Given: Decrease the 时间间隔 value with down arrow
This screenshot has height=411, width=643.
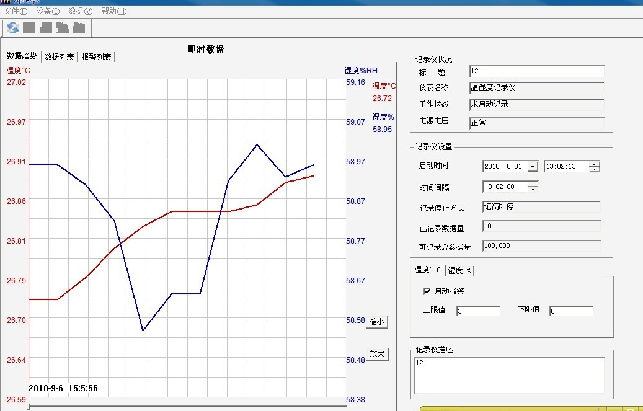Looking at the screenshot, I should click(x=533, y=190).
